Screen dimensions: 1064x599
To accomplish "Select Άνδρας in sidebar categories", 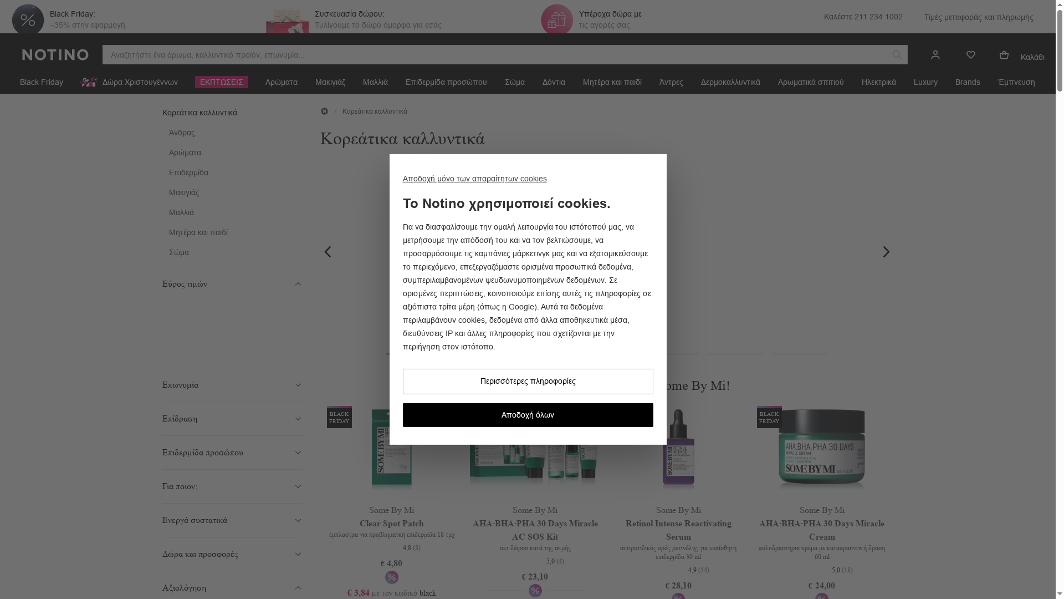I will click(x=182, y=133).
